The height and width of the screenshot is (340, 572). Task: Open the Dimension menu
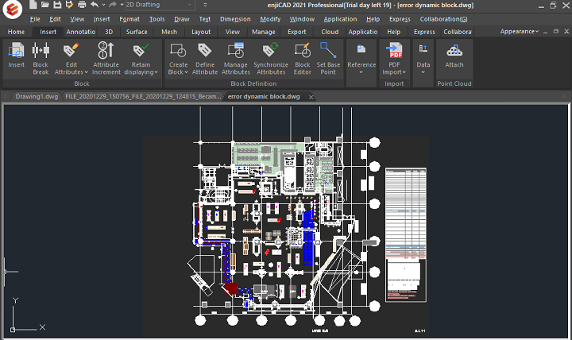(234, 18)
